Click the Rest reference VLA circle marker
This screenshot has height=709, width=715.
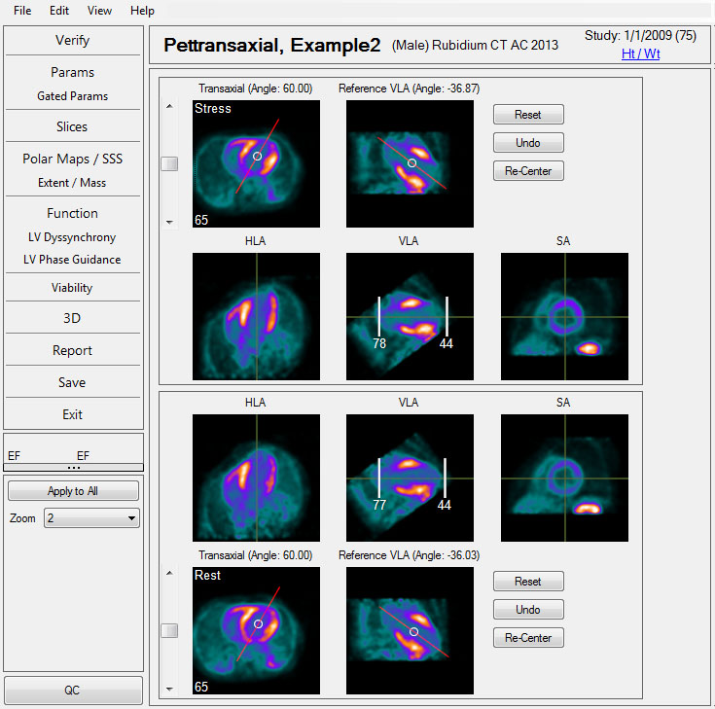pyautogui.click(x=414, y=631)
